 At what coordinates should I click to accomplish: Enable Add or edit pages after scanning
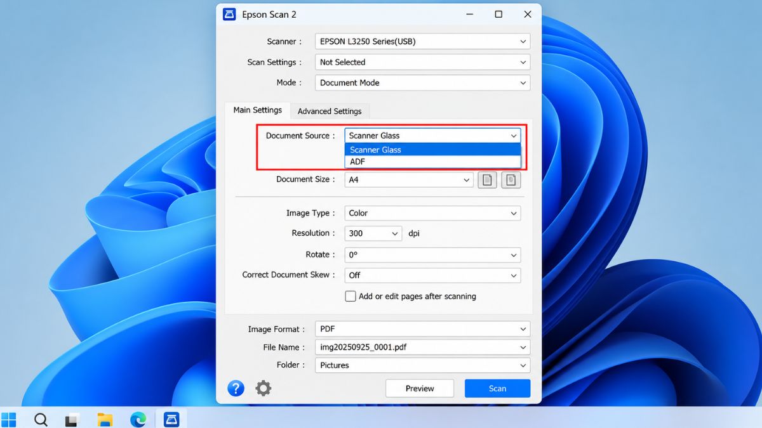351,296
